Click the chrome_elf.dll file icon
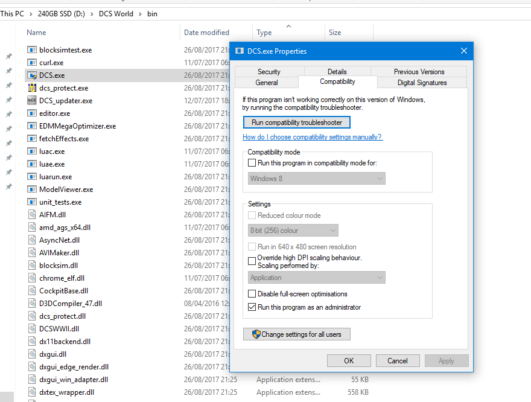531x402 pixels. pyautogui.click(x=32, y=278)
